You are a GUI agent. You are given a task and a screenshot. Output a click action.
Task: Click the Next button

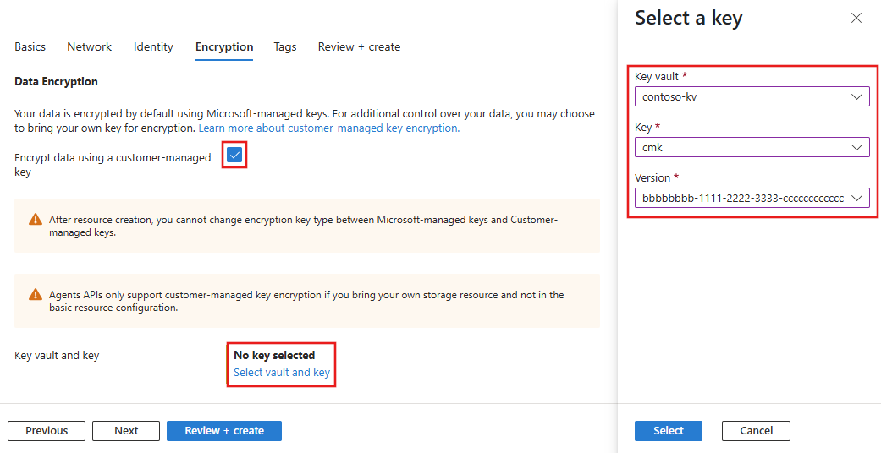coord(126,431)
